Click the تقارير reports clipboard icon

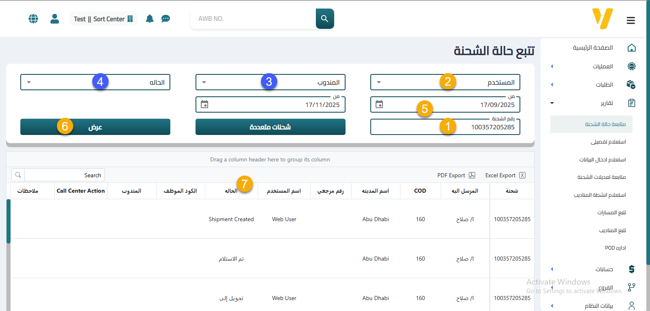(x=632, y=103)
